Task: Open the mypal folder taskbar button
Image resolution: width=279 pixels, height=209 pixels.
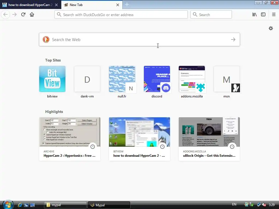Action: pyautogui.click(x=65, y=205)
